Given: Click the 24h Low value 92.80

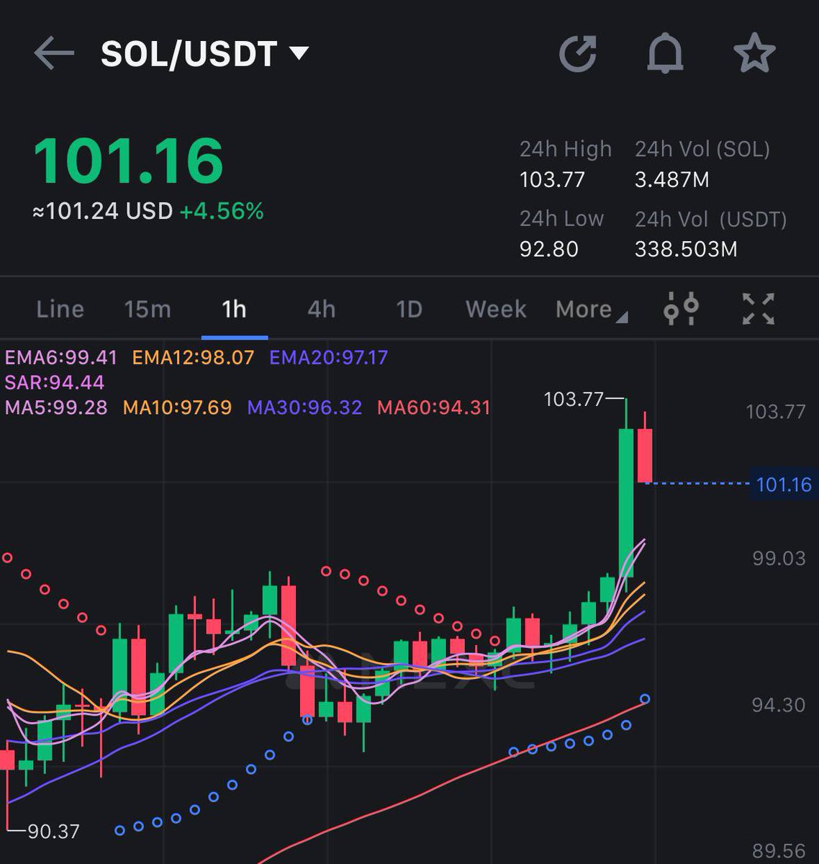Looking at the screenshot, I should coord(549,249).
